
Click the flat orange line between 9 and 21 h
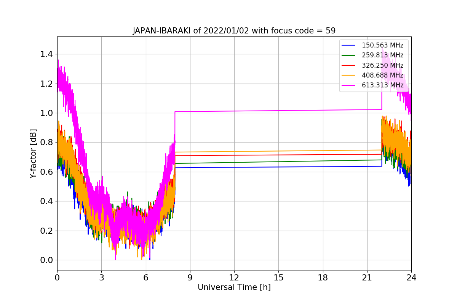click(278, 151)
